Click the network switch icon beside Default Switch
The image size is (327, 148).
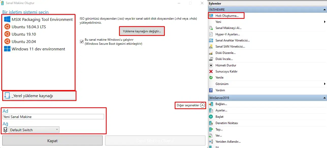pyautogui.click(x=5, y=130)
